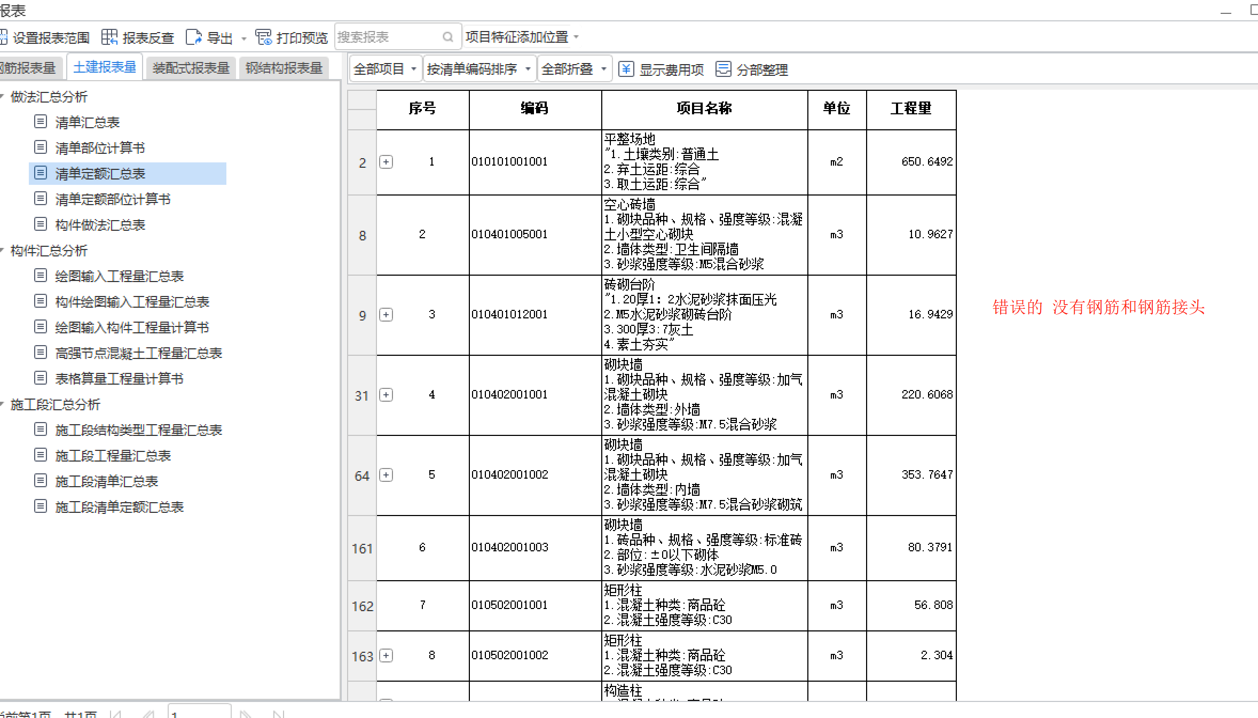The width and height of the screenshot is (1258, 718).
Task: Click the 导出 export icon
Action: 193,37
